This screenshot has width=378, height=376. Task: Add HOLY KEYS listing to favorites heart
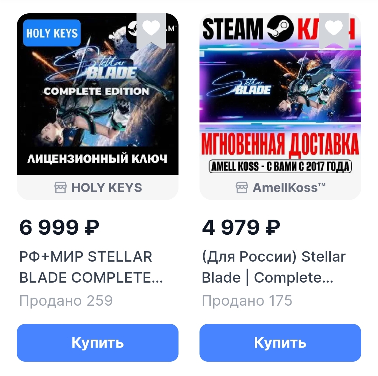pyautogui.click(x=151, y=31)
